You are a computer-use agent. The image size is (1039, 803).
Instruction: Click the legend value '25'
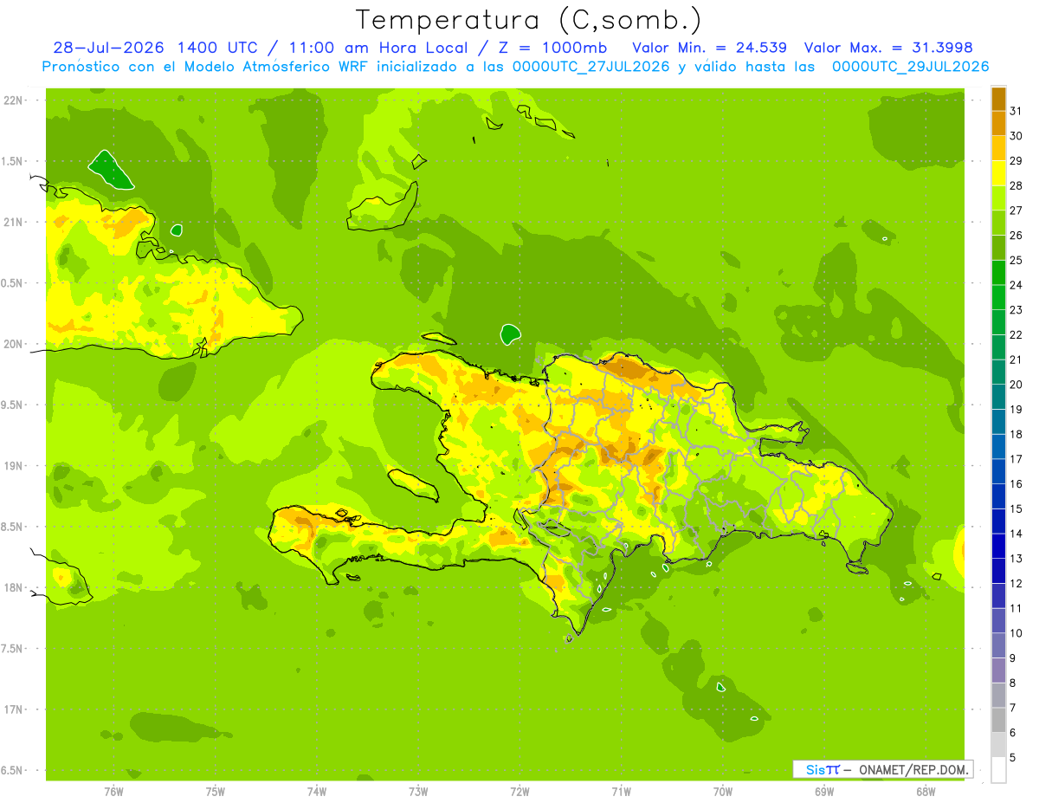tap(1016, 260)
